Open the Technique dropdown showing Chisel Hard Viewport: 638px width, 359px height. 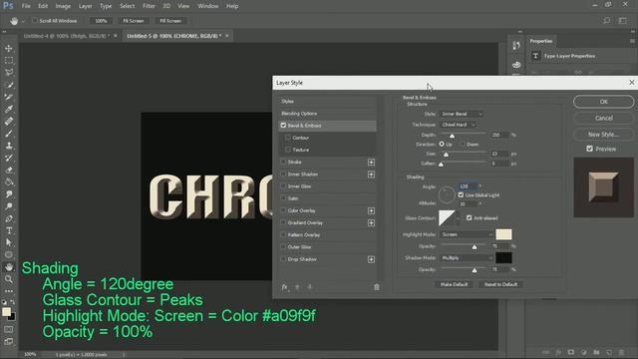coord(458,125)
